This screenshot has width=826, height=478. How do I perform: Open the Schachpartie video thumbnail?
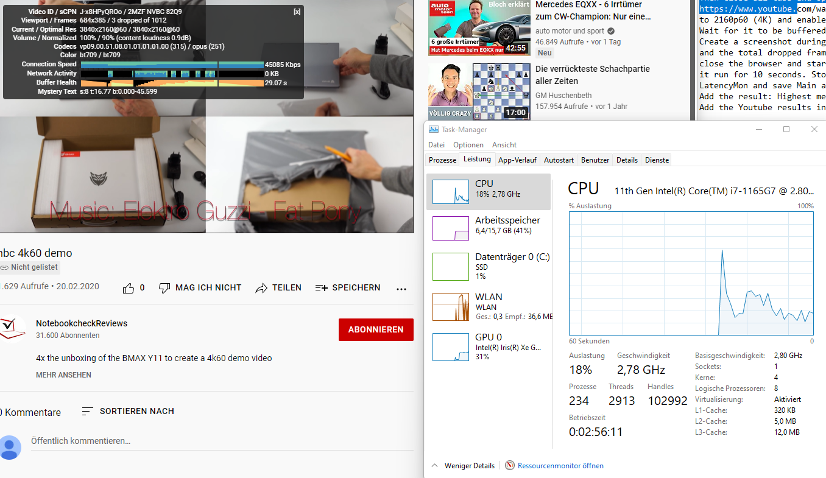coord(478,92)
